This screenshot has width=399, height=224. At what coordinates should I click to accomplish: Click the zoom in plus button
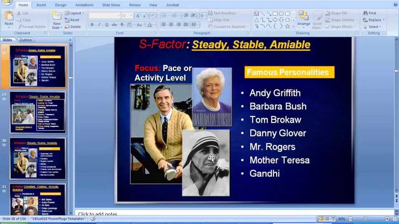pos(387,219)
